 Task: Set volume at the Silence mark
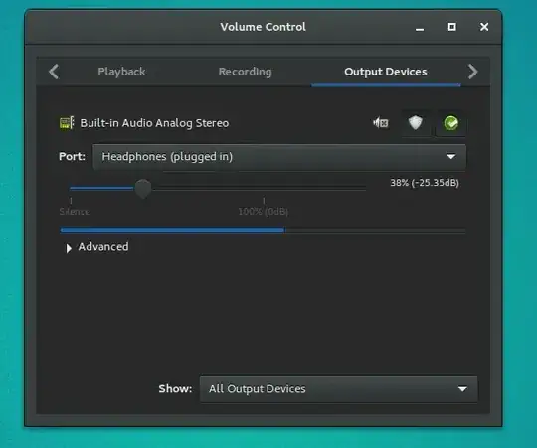71,188
